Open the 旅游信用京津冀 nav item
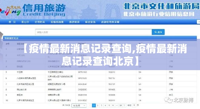Screen dimensions: 200x109 point(110,22)
